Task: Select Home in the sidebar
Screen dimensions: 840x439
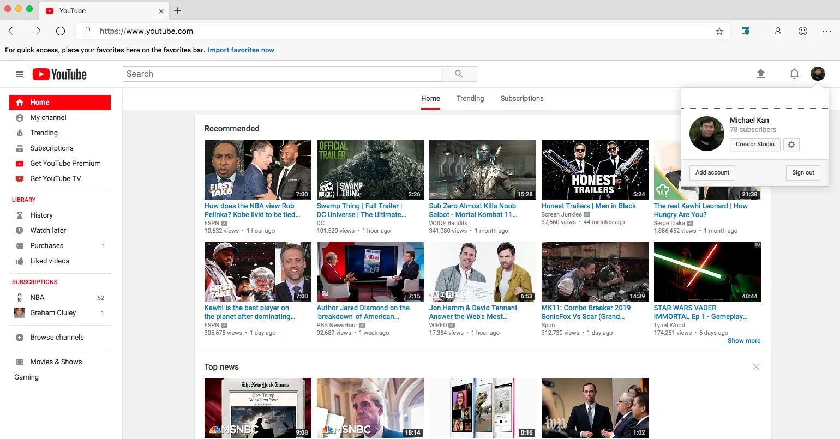Action: pos(60,102)
